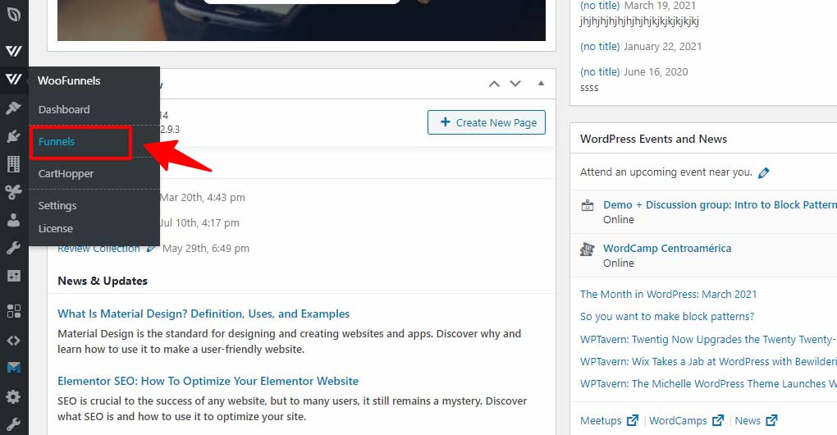The height and width of the screenshot is (435, 837).
Task: Click the 'May 29th, 6:49 pm' timestamp
Action: pyautogui.click(x=206, y=249)
